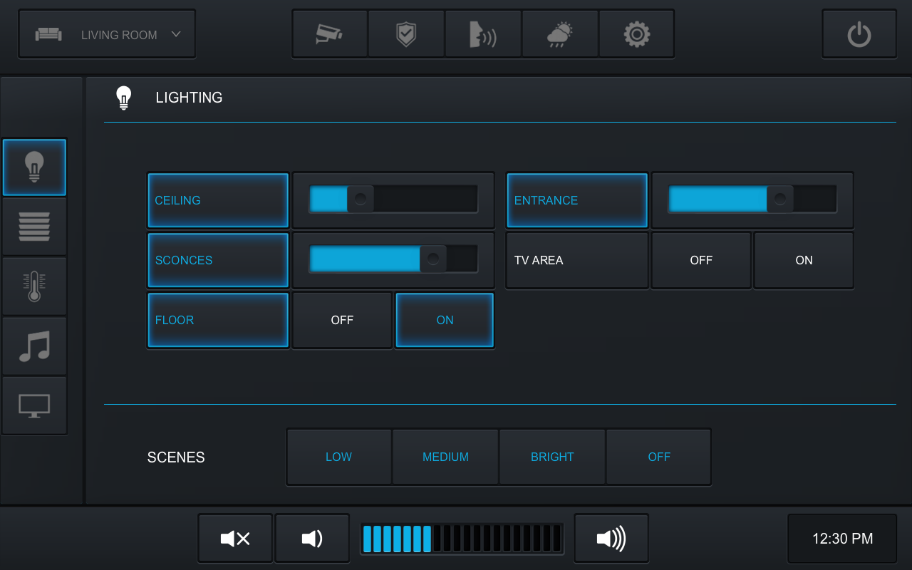Click the volume level bar

[462, 539]
